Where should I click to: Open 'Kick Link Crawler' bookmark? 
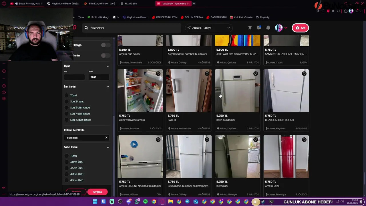point(241,17)
